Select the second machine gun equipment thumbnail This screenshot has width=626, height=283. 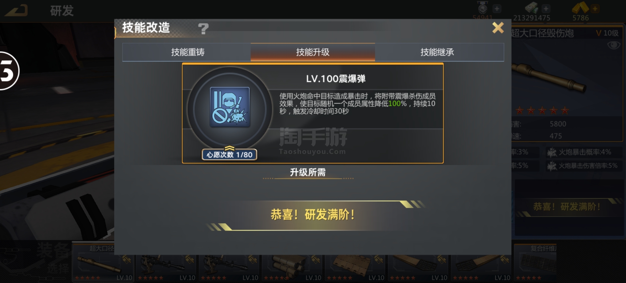[x=229, y=263]
